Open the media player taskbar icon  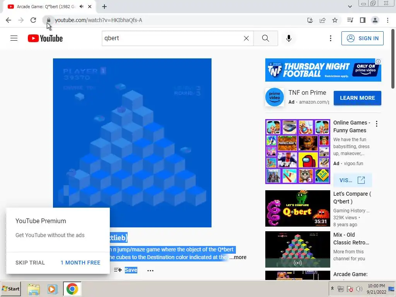click(53, 289)
